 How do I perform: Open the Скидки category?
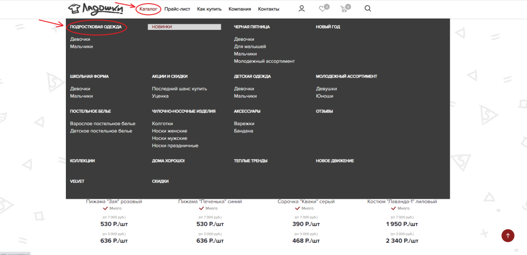[161, 181]
